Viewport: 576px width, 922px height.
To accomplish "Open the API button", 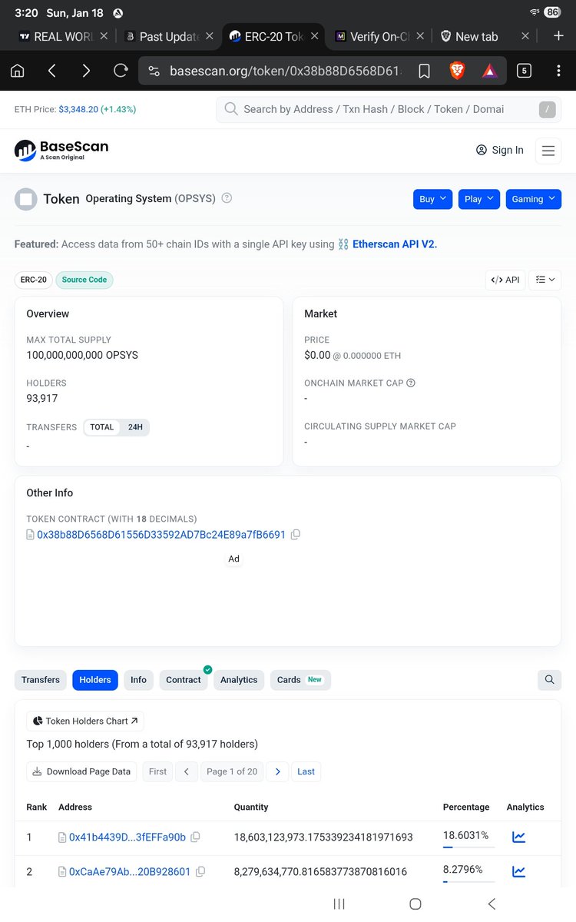I will pos(505,280).
